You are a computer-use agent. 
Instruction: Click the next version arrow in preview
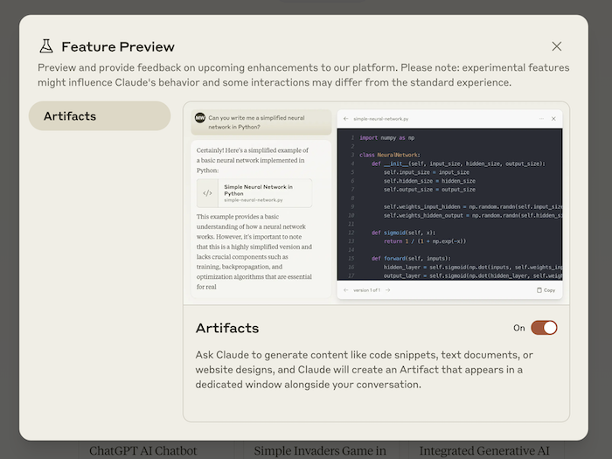(x=387, y=289)
